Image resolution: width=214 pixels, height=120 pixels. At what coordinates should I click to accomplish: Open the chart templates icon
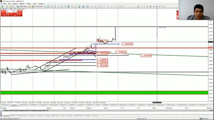87,6
